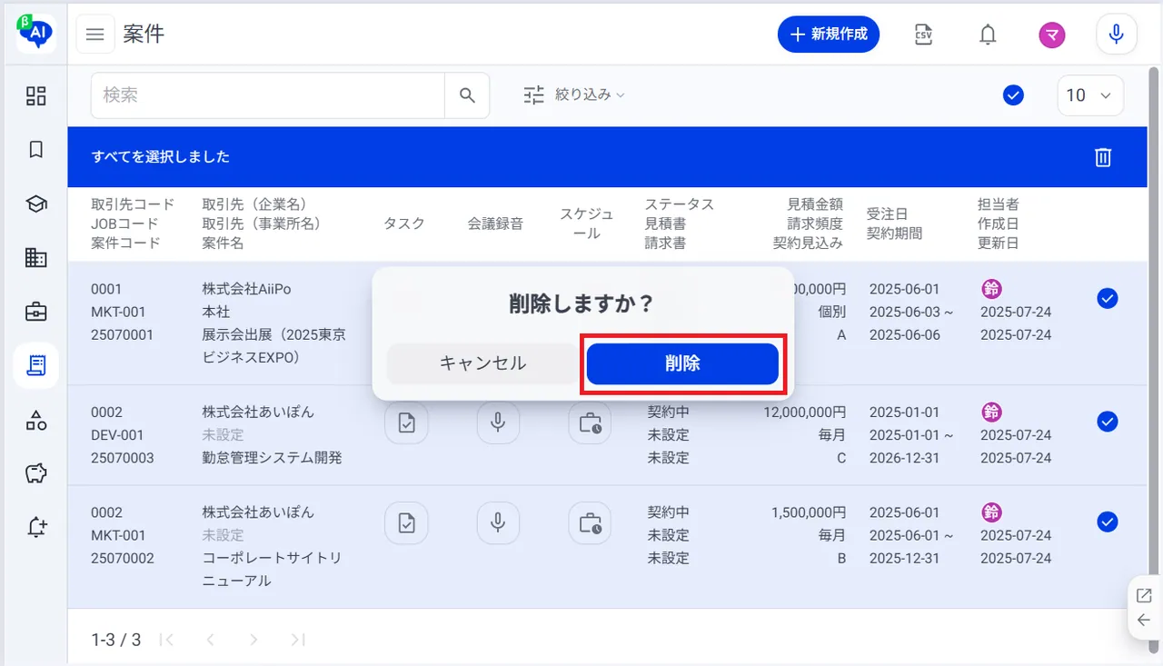Click the 1-3 / 3 pagination count

(x=116, y=640)
